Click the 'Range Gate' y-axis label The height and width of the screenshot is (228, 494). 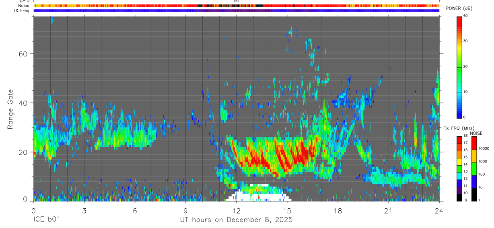pyautogui.click(x=10, y=109)
